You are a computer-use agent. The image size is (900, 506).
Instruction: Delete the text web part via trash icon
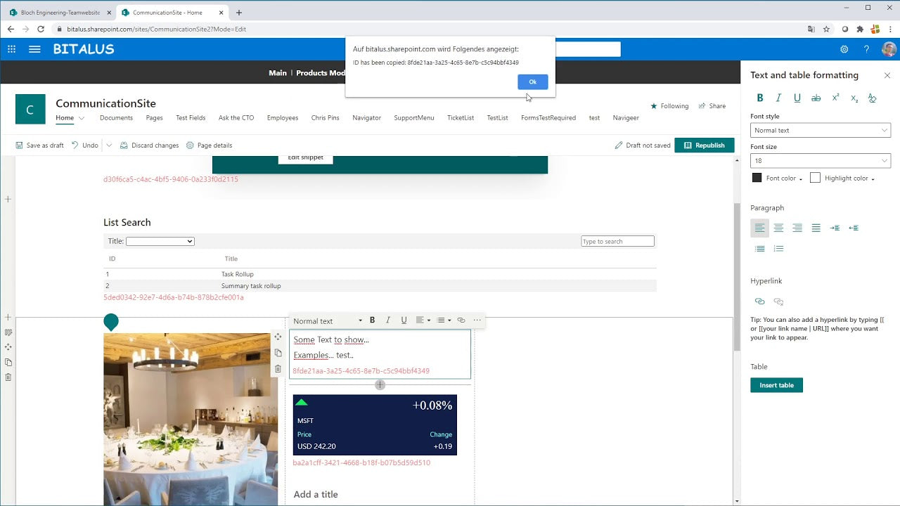(x=278, y=369)
